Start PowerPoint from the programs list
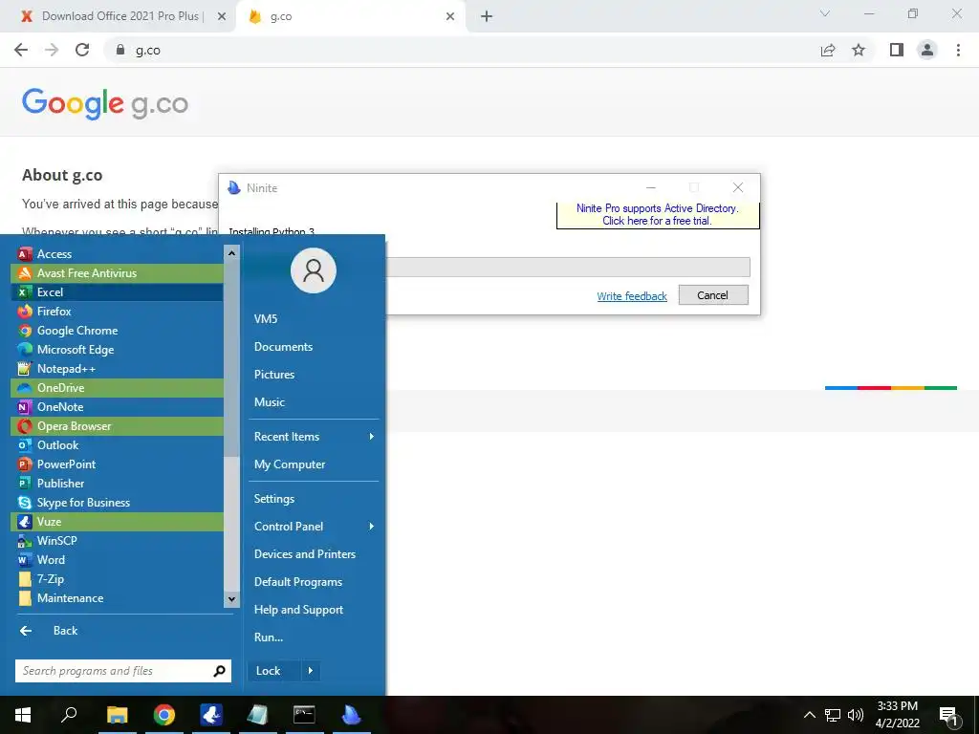This screenshot has height=734, width=979. 117,464
